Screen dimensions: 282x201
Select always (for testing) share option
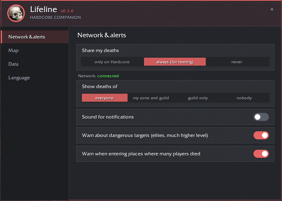pyautogui.click(x=175, y=62)
